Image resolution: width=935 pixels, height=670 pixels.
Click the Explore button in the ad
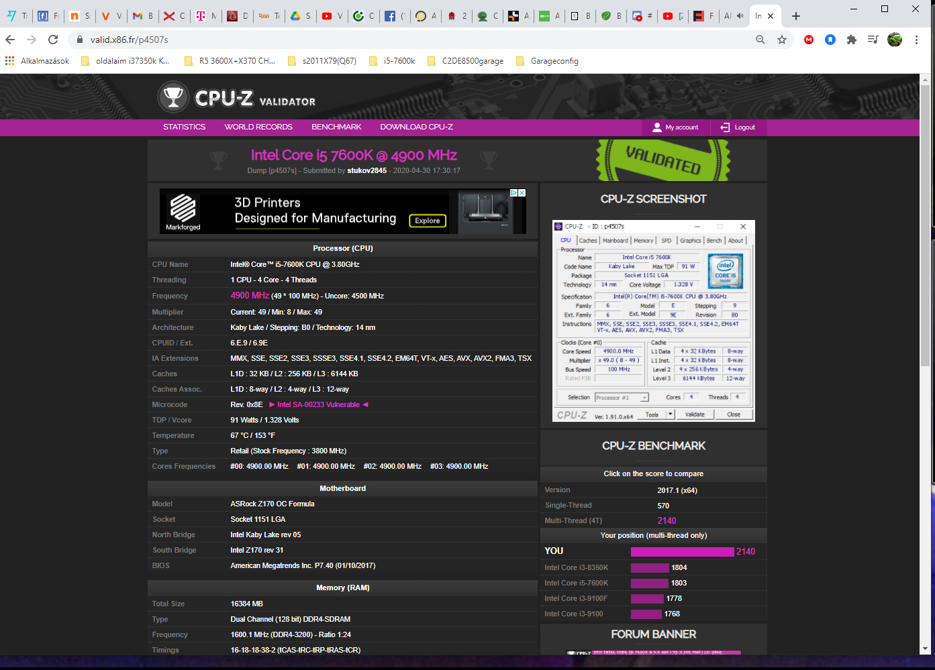[x=428, y=221]
